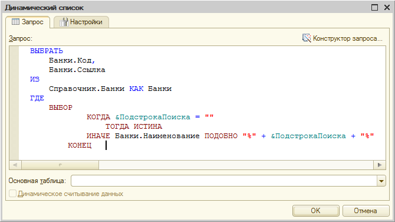Click the query constructor icon
Screen dimensions: 395x222
pos(307,38)
